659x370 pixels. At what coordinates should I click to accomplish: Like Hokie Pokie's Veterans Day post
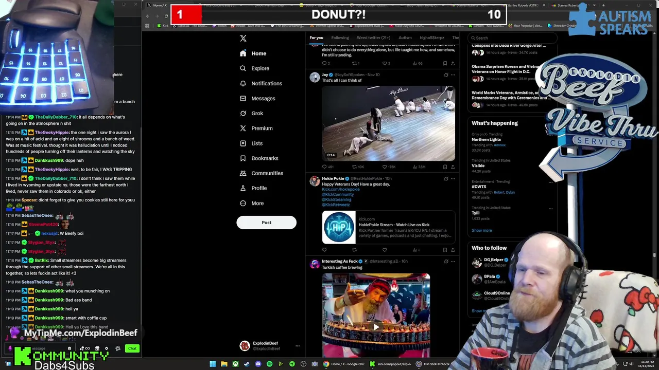coord(384,250)
